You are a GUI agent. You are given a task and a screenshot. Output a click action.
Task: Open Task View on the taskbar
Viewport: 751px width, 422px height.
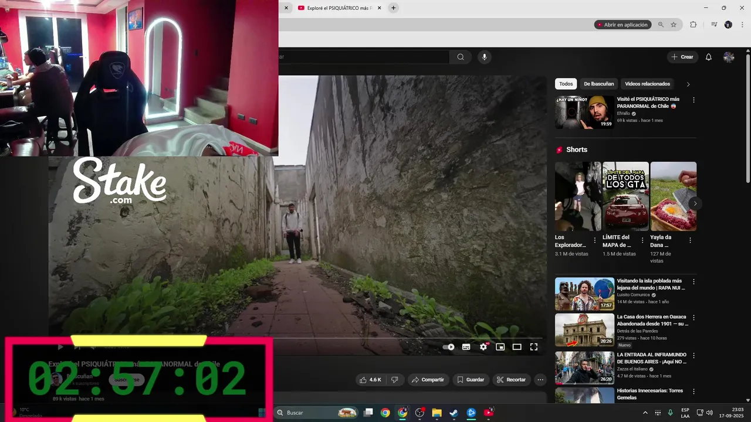click(368, 413)
